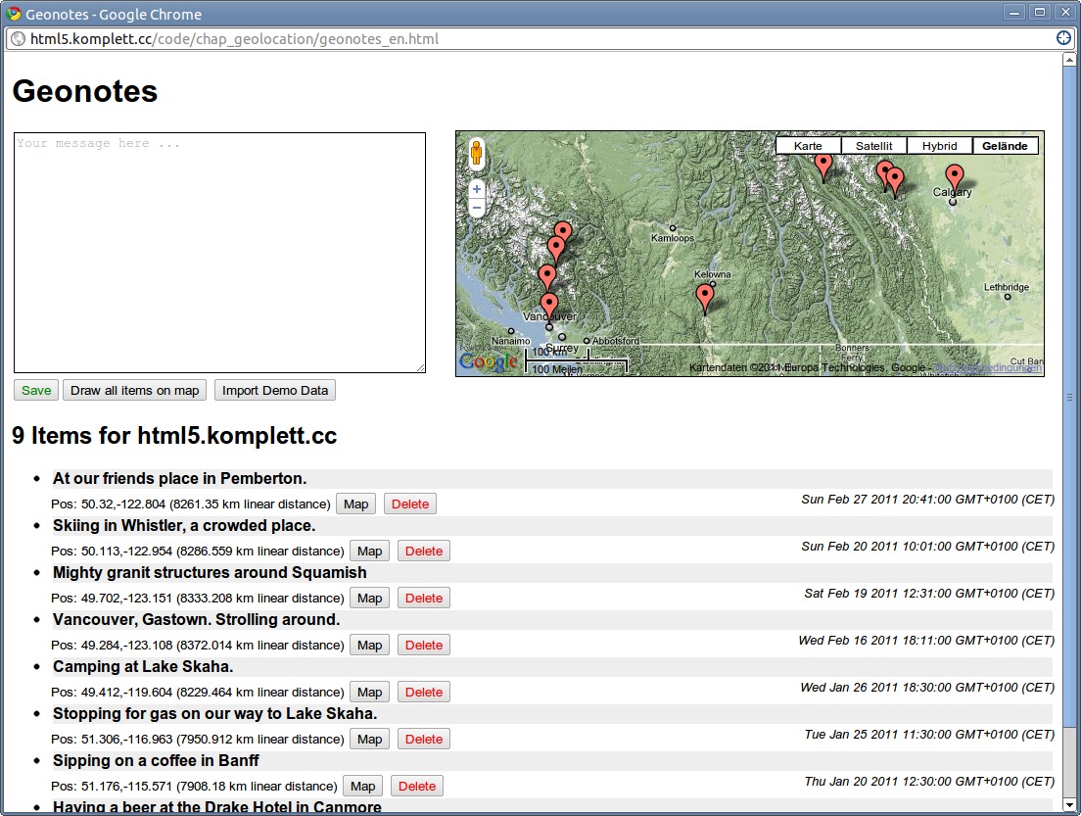The height and width of the screenshot is (816, 1081).
Task: Click the map marker at Vancouver
Action: point(549,306)
